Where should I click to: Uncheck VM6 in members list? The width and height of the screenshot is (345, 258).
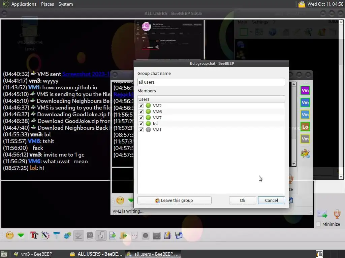click(141, 112)
